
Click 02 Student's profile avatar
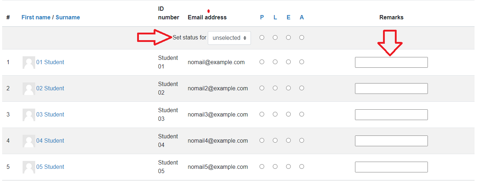[x=29, y=89]
